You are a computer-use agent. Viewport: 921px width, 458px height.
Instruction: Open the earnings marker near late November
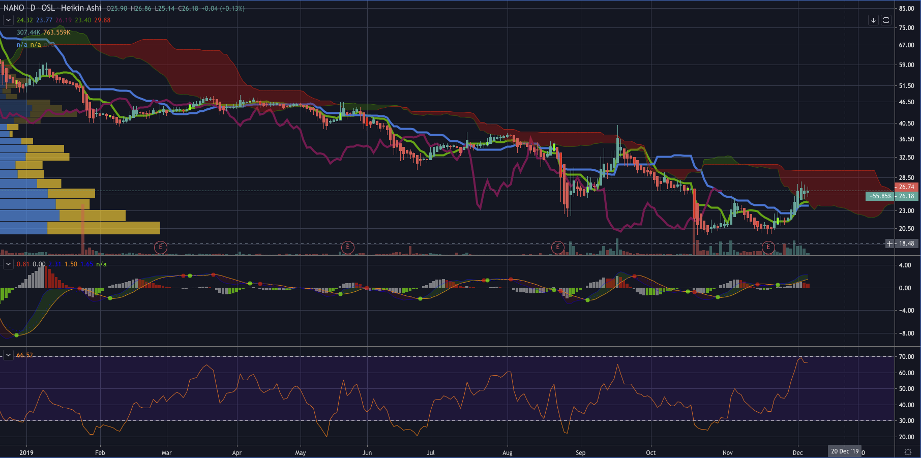coord(768,248)
